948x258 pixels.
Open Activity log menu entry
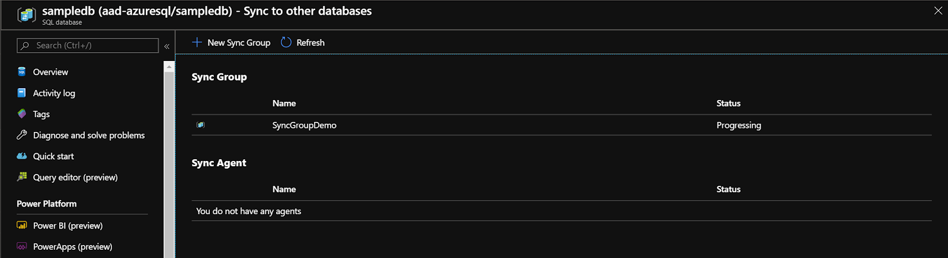click(54, 93)
